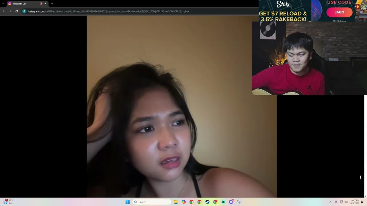
Task: Click the scrollbar down arrow
Action: [366, 196]
